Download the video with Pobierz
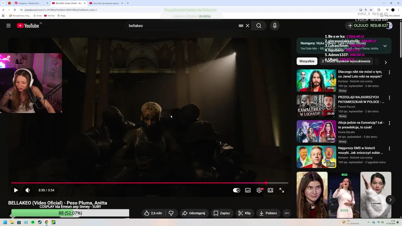 click(x=268, y=213)
